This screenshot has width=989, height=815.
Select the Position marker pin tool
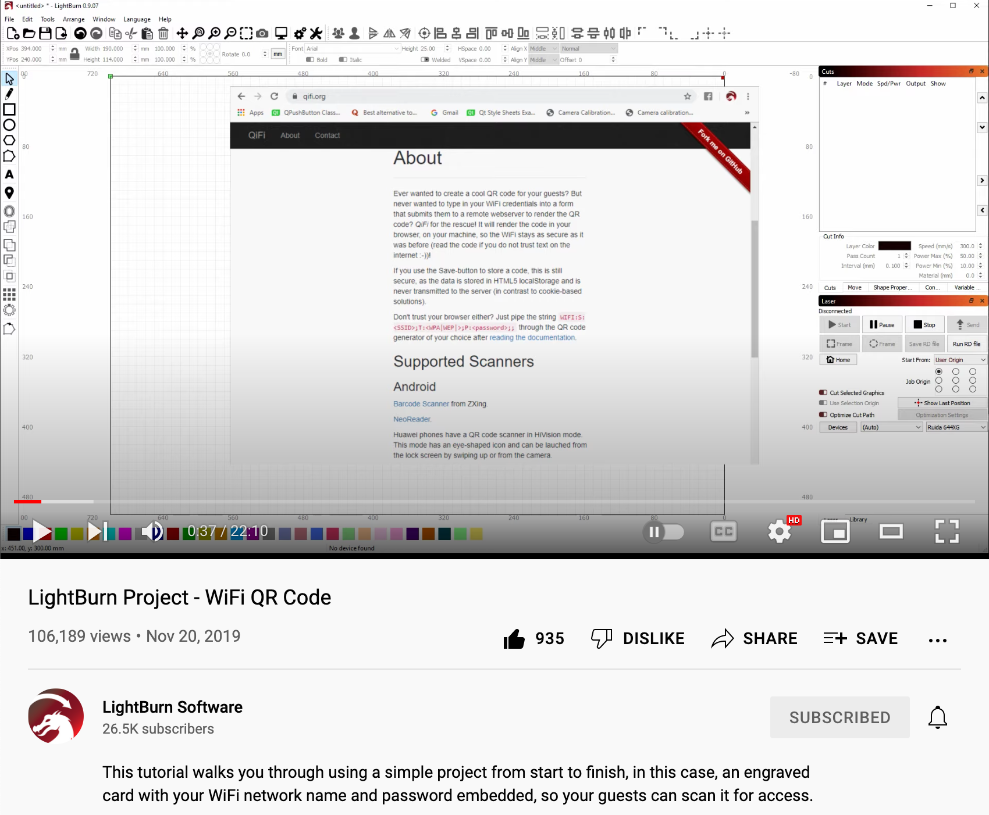point(9,192)
